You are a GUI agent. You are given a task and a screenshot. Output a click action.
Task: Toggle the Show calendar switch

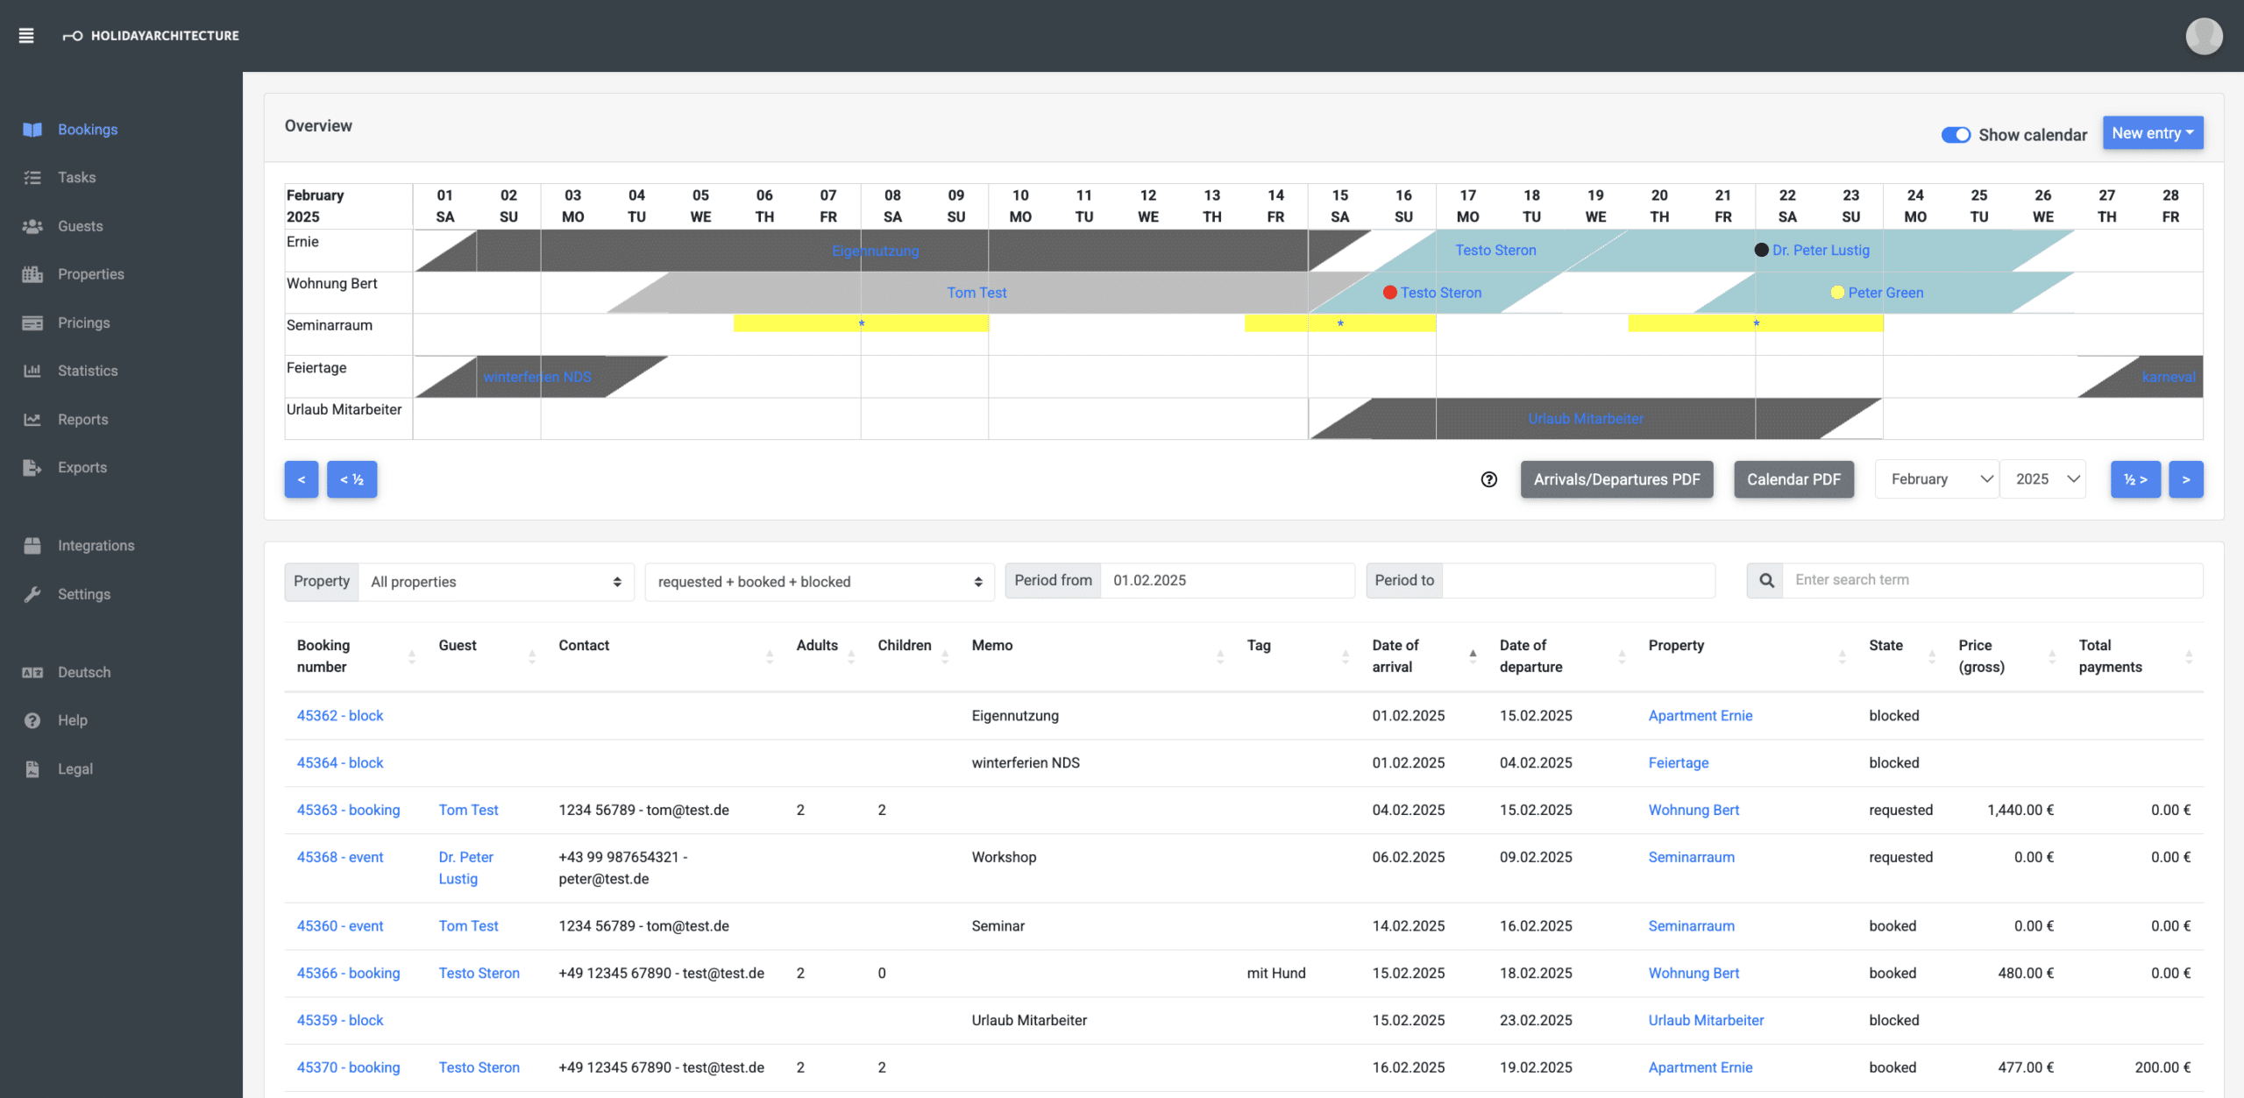click(x=1955, y=135)
